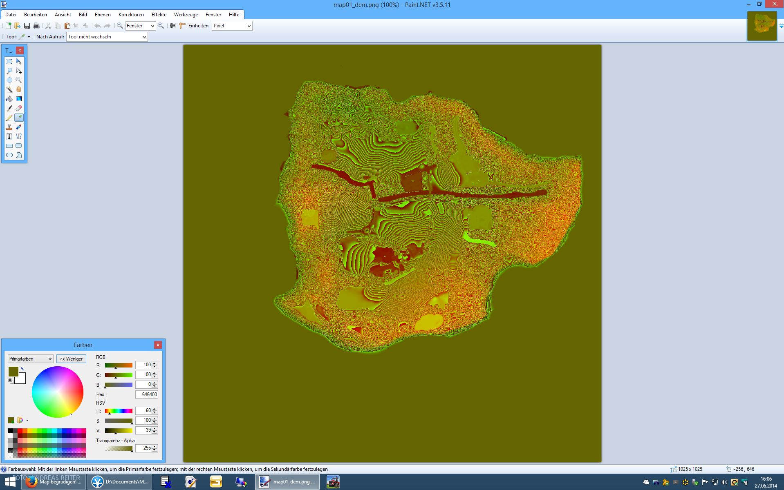
Task: Switch to the Pan hand tool
Action: (x=19, y=89)
